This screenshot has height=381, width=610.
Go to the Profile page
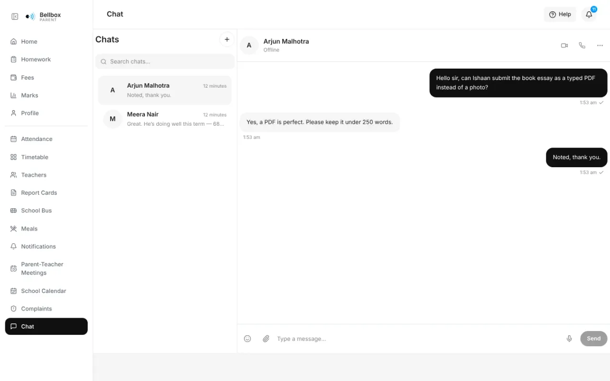pyautogui.click(x=46, y=113)
